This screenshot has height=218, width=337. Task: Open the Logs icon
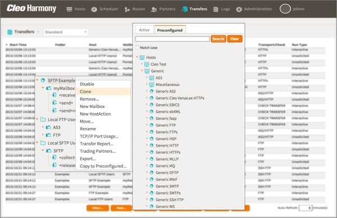pos(216,9)
